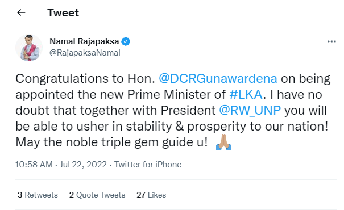Click the 10:58 AM Jul 22, 2022 timestamp
Image resolution: width=344 pixels, height=210 pixels.
[x=61, y=165]
